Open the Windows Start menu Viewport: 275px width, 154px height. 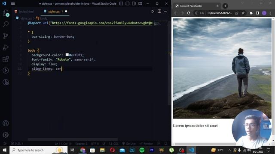pos(5,150)
